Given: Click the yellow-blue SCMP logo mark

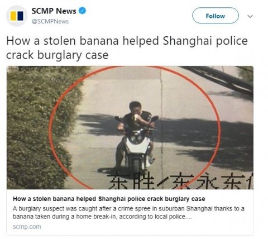Looking at the screenshot, I should coord(17,16).
